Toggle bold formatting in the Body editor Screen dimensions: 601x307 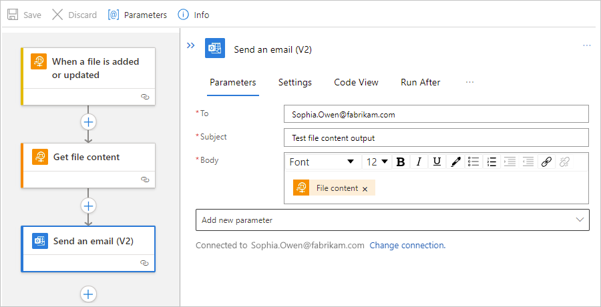pyautogui.click(x=401, y=162)
